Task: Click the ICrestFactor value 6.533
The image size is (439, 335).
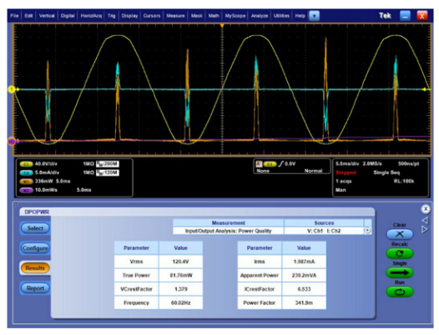Action: click(x=304, y=289)
